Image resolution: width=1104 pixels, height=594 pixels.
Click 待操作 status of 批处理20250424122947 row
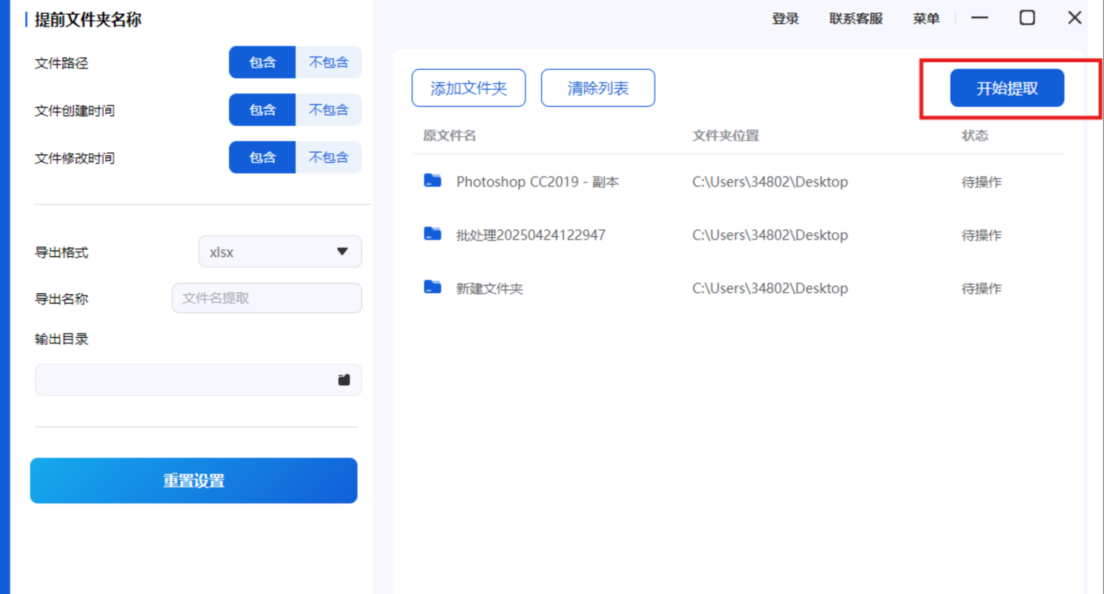click(981, 235)
